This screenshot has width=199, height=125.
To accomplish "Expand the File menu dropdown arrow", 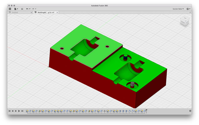I will 18,9.
